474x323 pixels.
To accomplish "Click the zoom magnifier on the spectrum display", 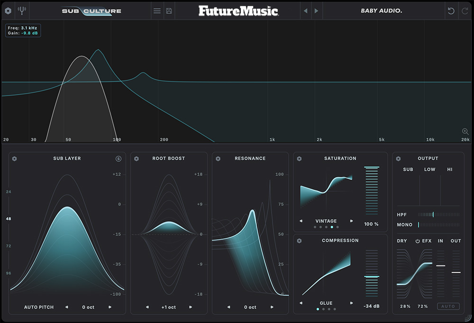I will [465, 131].
